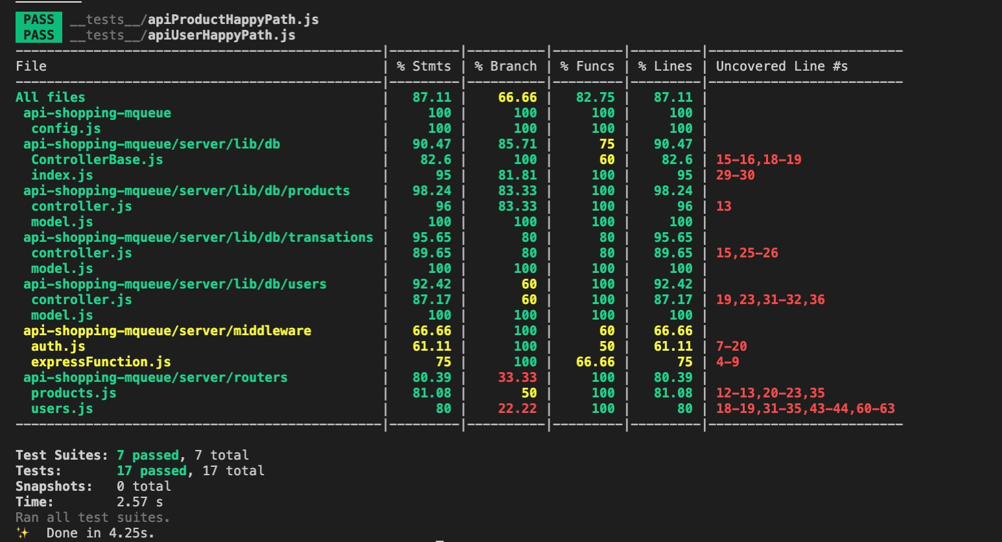The height and width of the screenshot is (542, 1002).
Task: Select the % Stmts column header
Action: click(x=425, y=65)
